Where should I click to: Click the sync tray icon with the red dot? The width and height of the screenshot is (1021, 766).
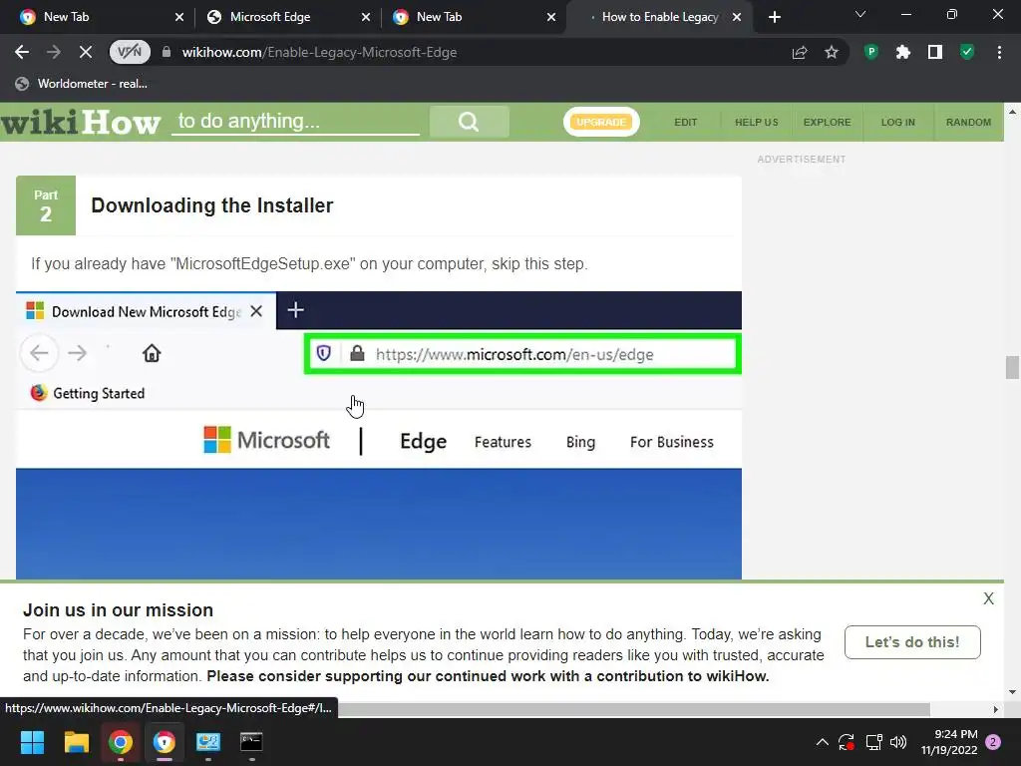click(x=847, y=742)
